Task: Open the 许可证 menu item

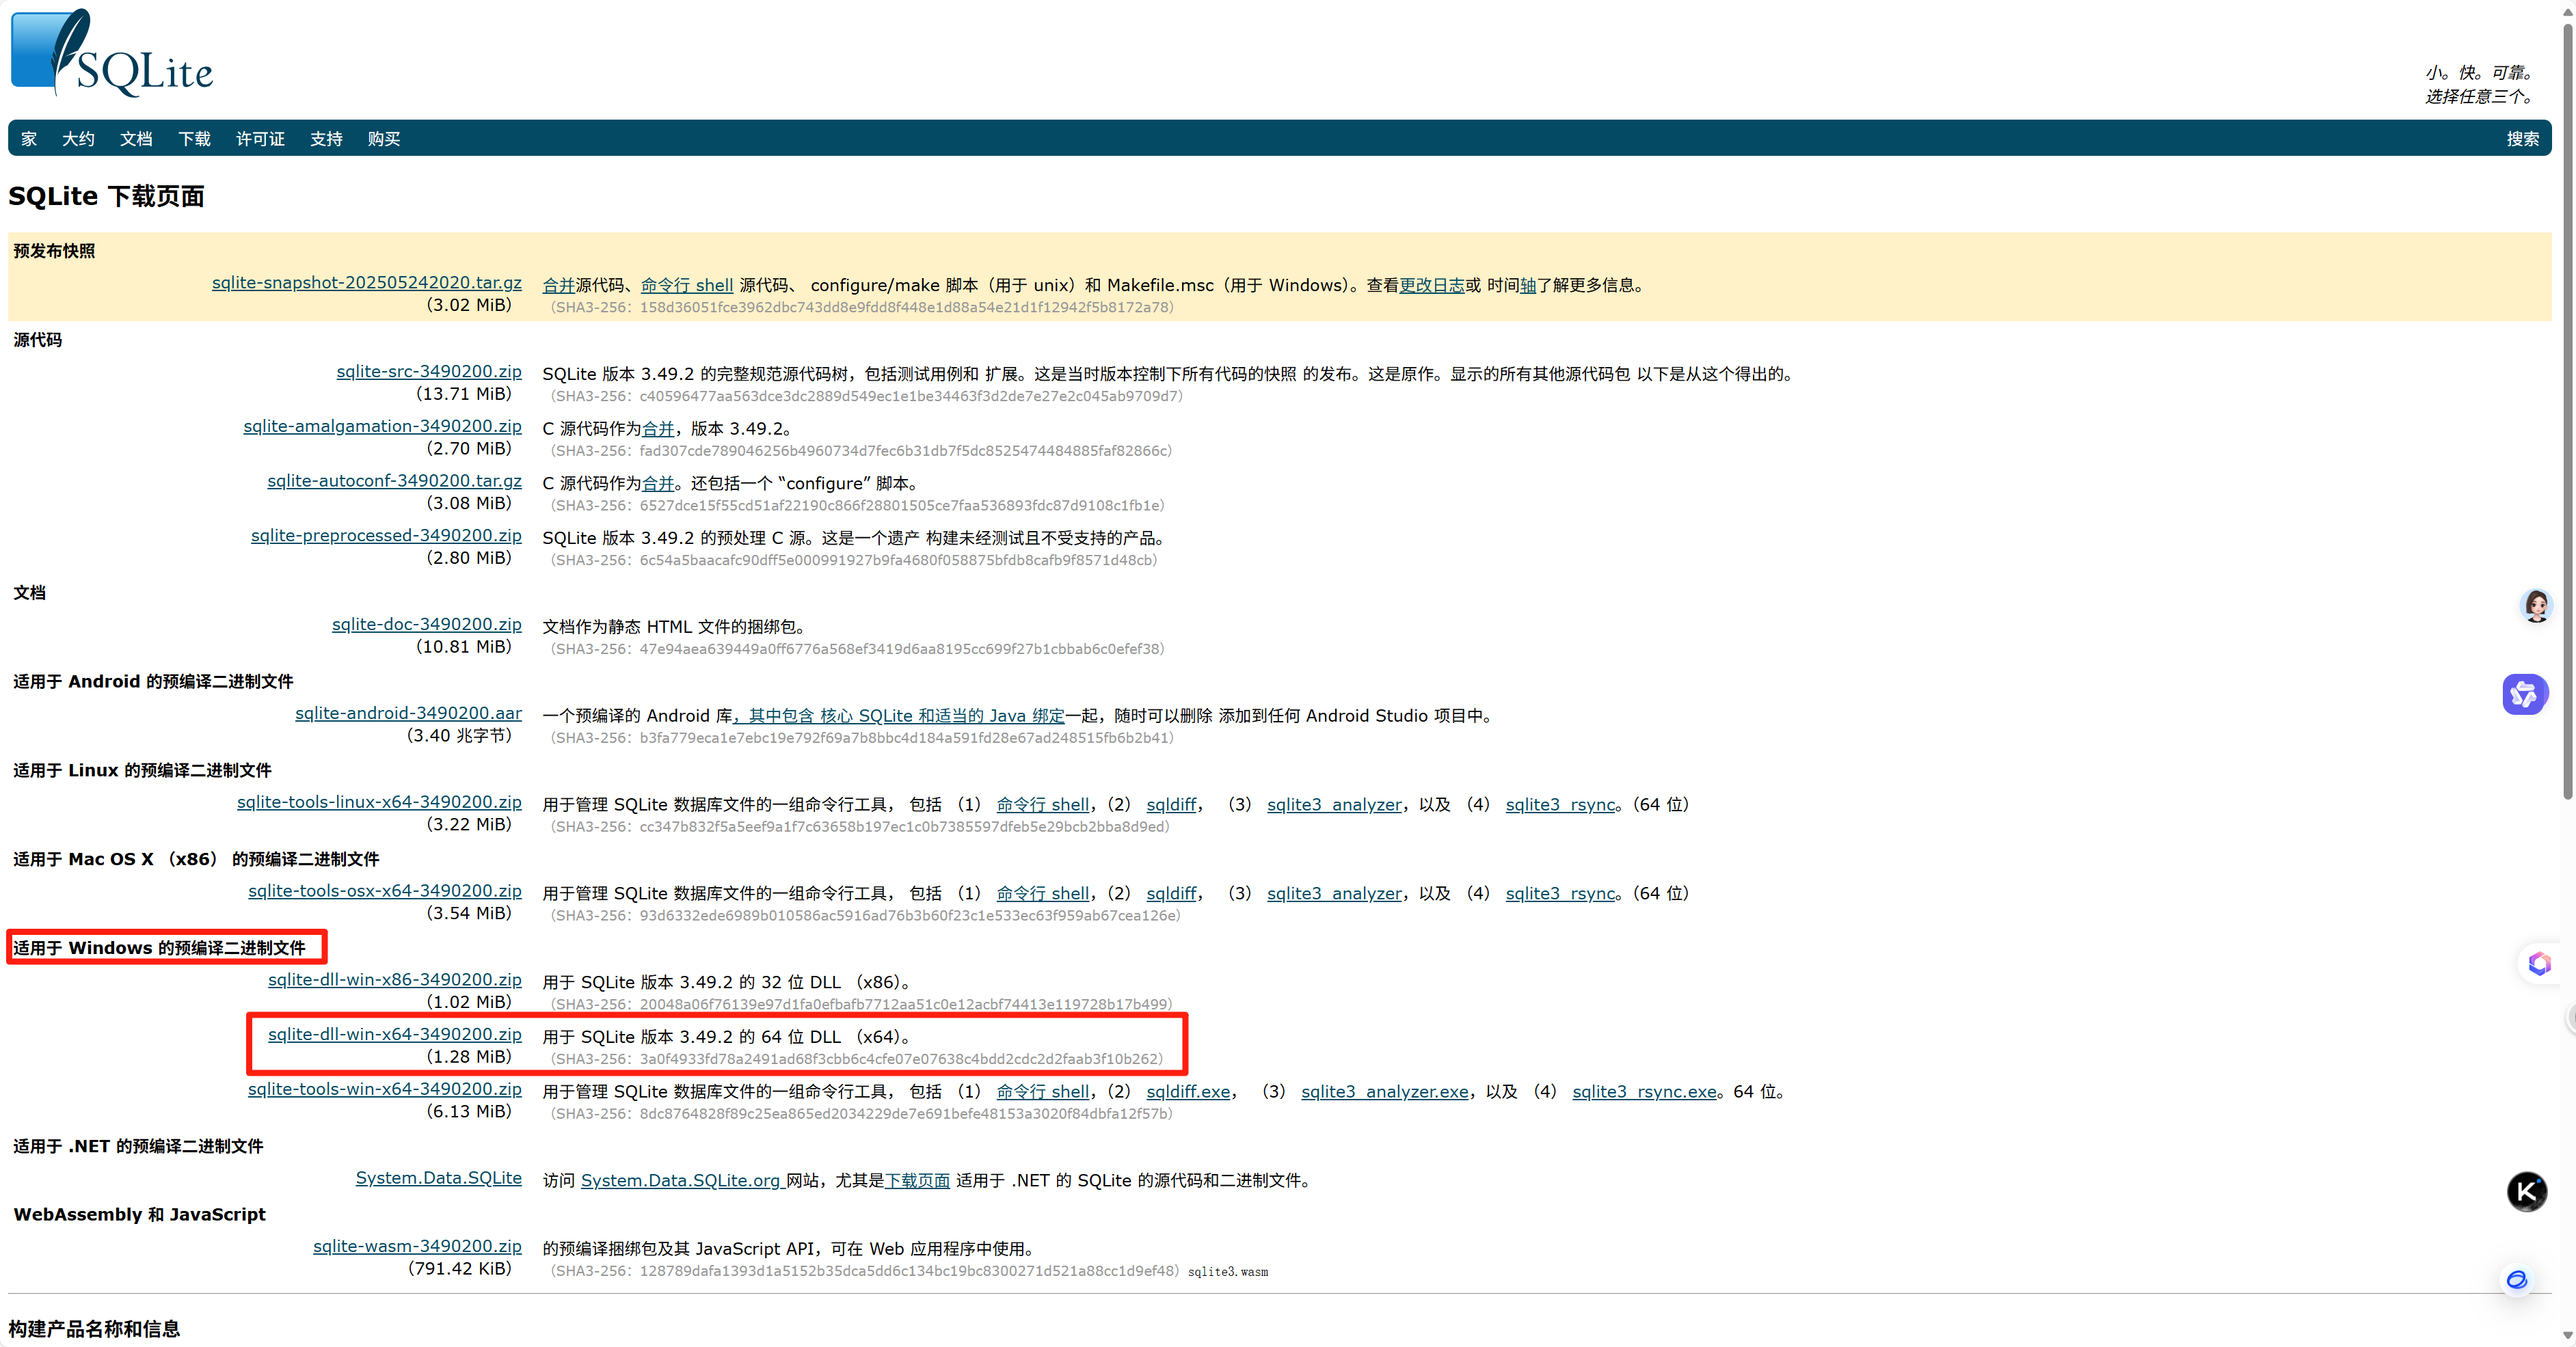Action: (260, 139)
